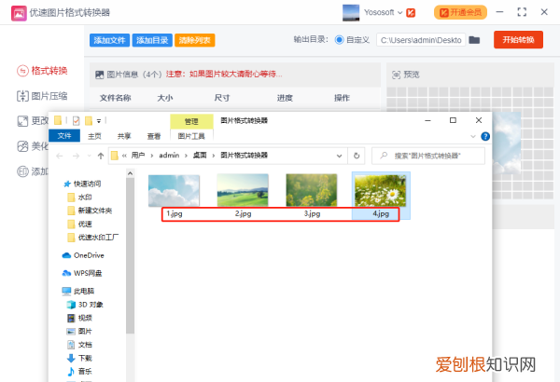Click the output directory path field

tap(421, 40)
